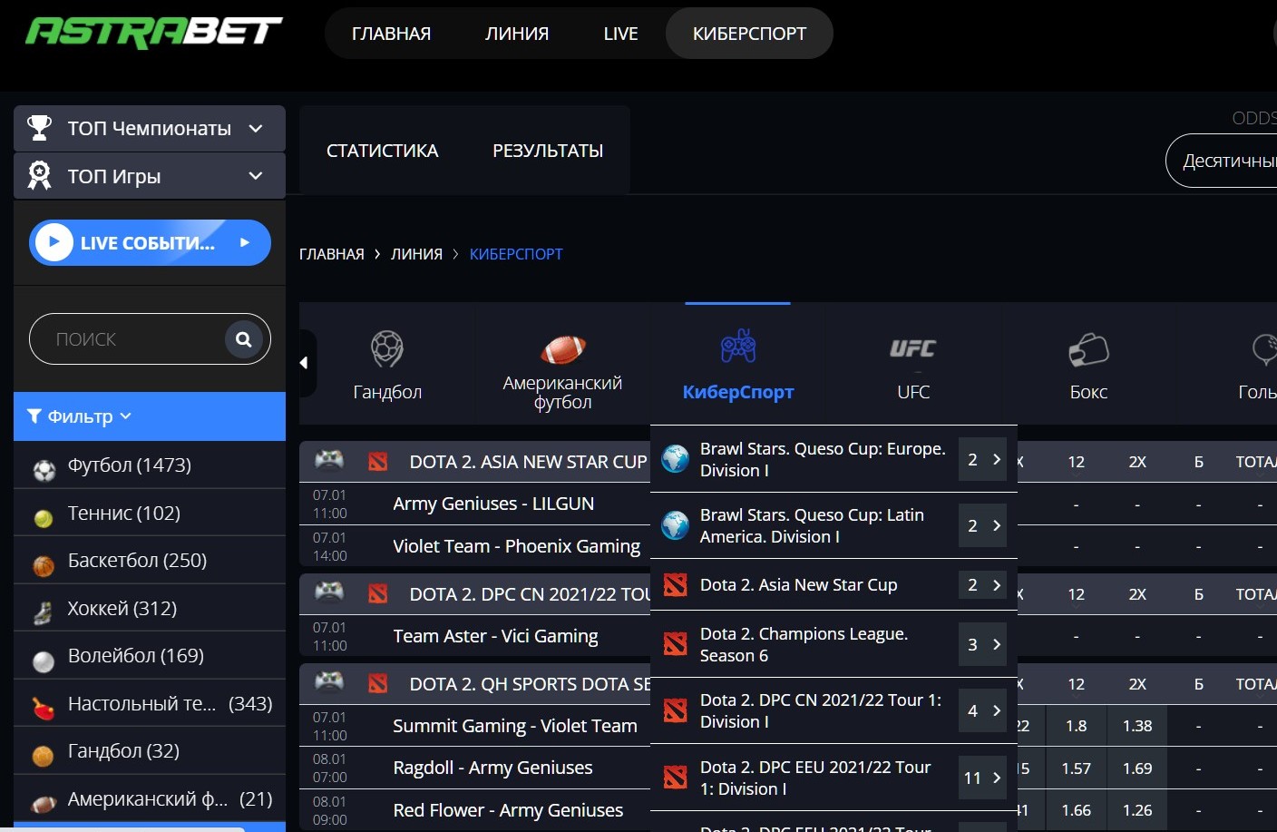Open the Violet Team - Phoenix Gaming match

516,546
